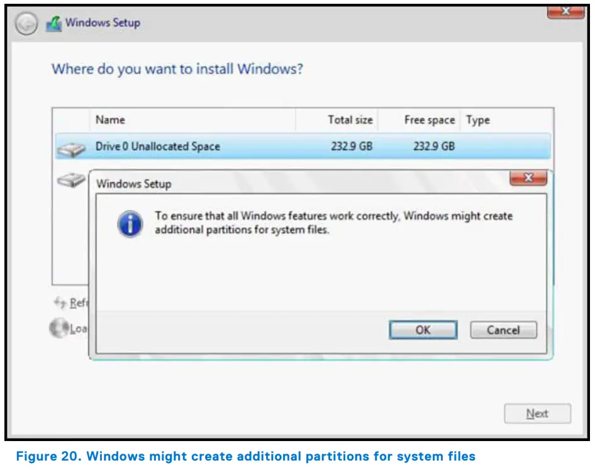Click the information icon in the warning dialog
The image size is (595, 470).
click(x=131, y=222)
